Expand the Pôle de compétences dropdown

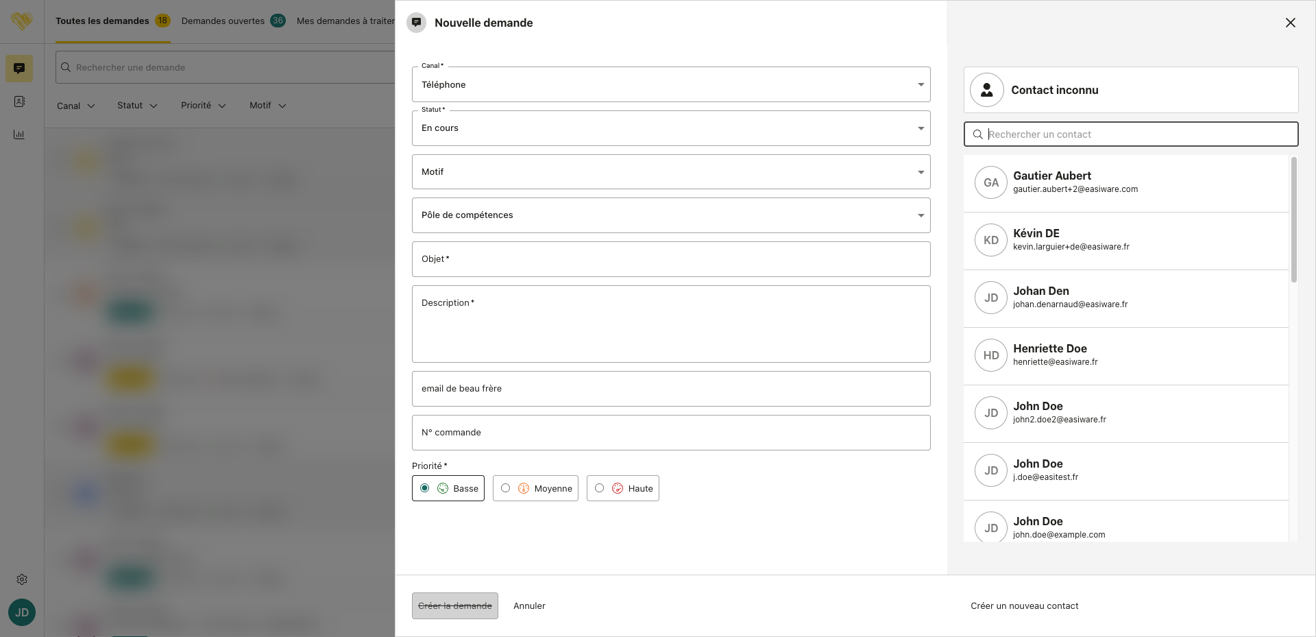(x=670, y=215)
